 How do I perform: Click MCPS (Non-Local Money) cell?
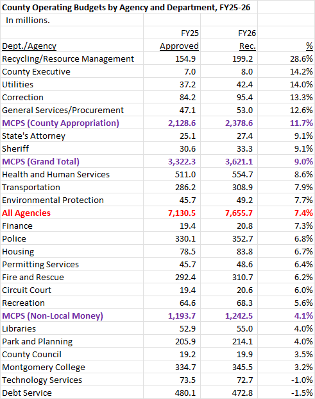pyautogui.click(x=53, y=315)
